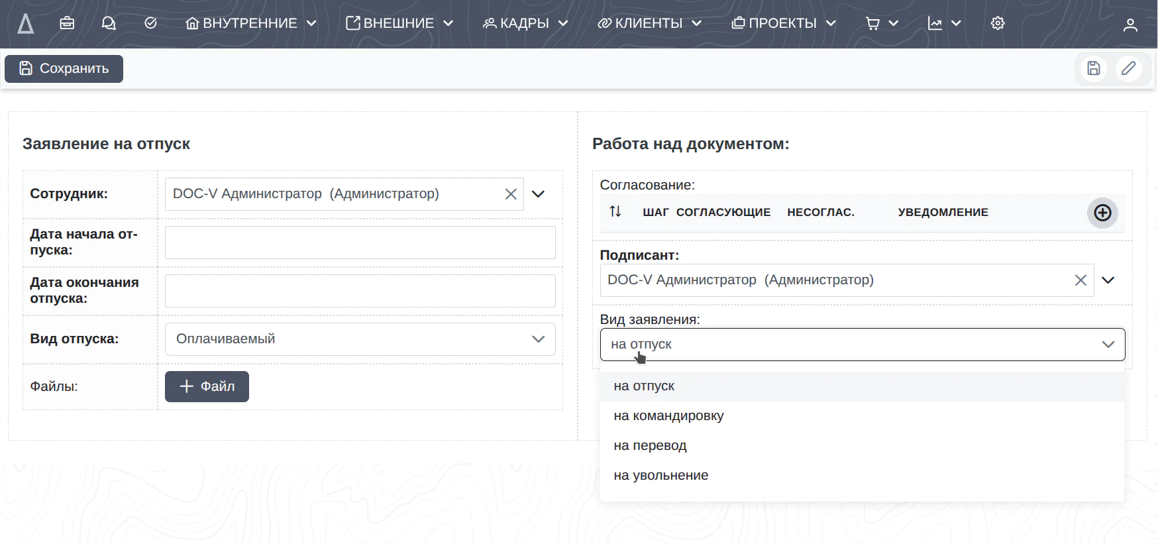Viewport: 1158px width, 544px height.
Task: Click the Дата окончания отпуска field
Action: click(360, 291)
